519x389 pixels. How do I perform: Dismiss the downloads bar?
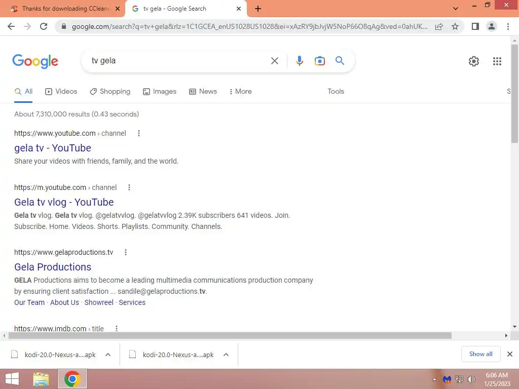click(510, 354)
